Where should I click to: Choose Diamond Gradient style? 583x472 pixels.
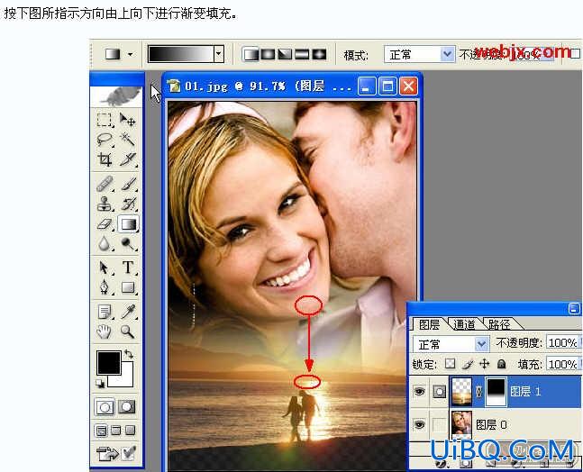(x=319, y=55)
